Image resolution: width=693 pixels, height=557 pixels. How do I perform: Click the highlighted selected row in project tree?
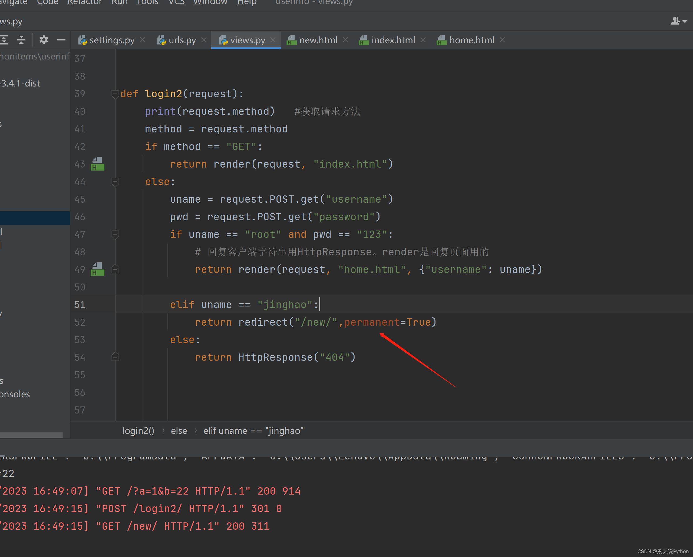35,218
